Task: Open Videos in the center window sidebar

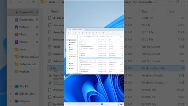Action: [x=72, y=49]
